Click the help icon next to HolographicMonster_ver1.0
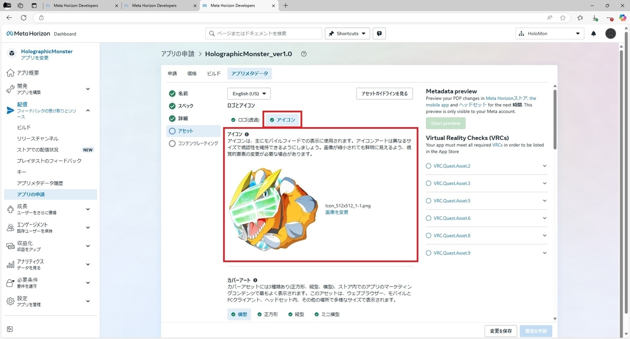Viewport: 630px width, 339px height. [x=303, y=54]
